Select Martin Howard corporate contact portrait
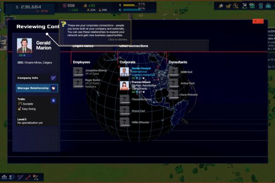275x183 pixels. coord(125,72)
